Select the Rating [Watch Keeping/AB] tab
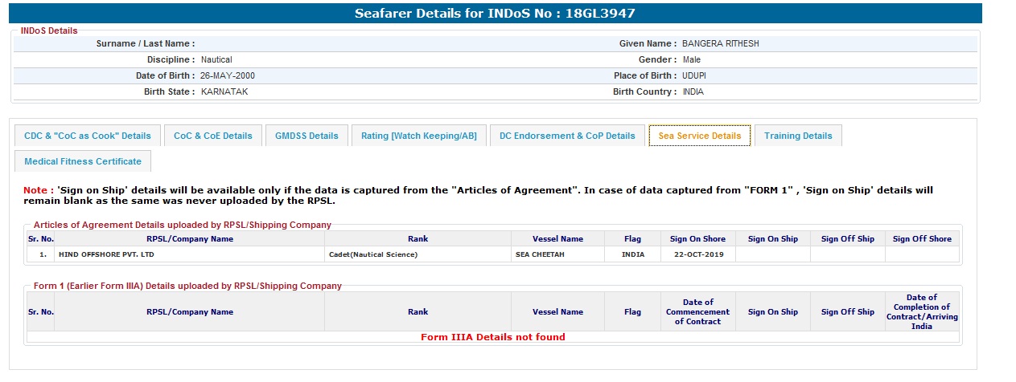Screen dimensions: 1016x382 coord(418,136)
